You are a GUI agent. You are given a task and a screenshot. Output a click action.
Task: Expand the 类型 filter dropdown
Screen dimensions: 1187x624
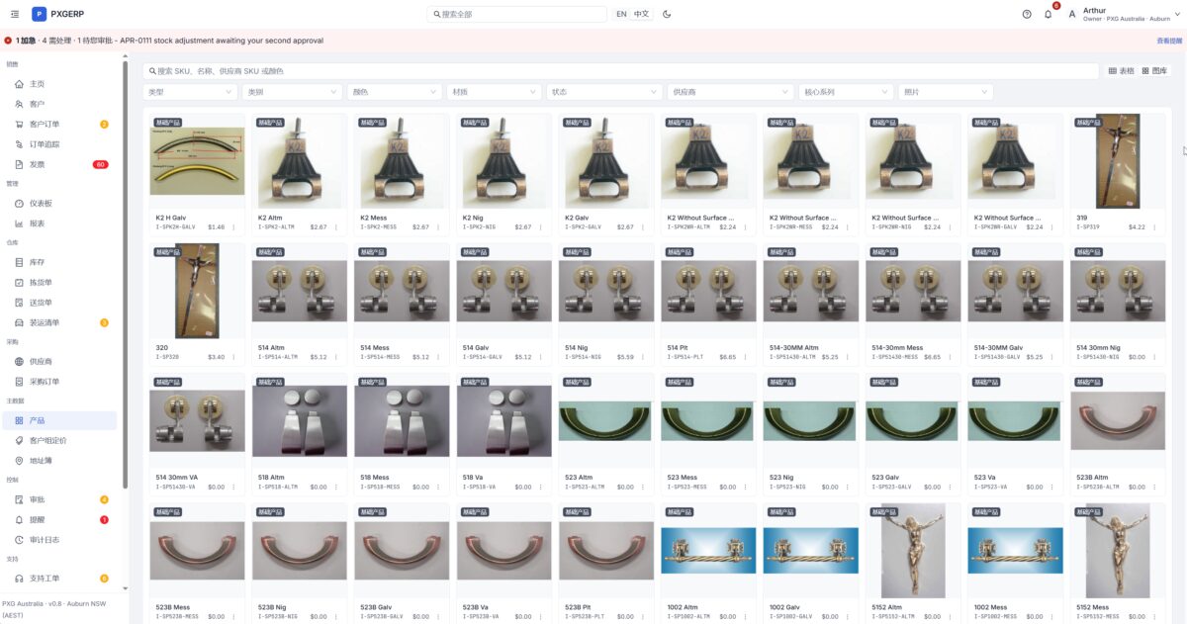(x=191, y=92)
